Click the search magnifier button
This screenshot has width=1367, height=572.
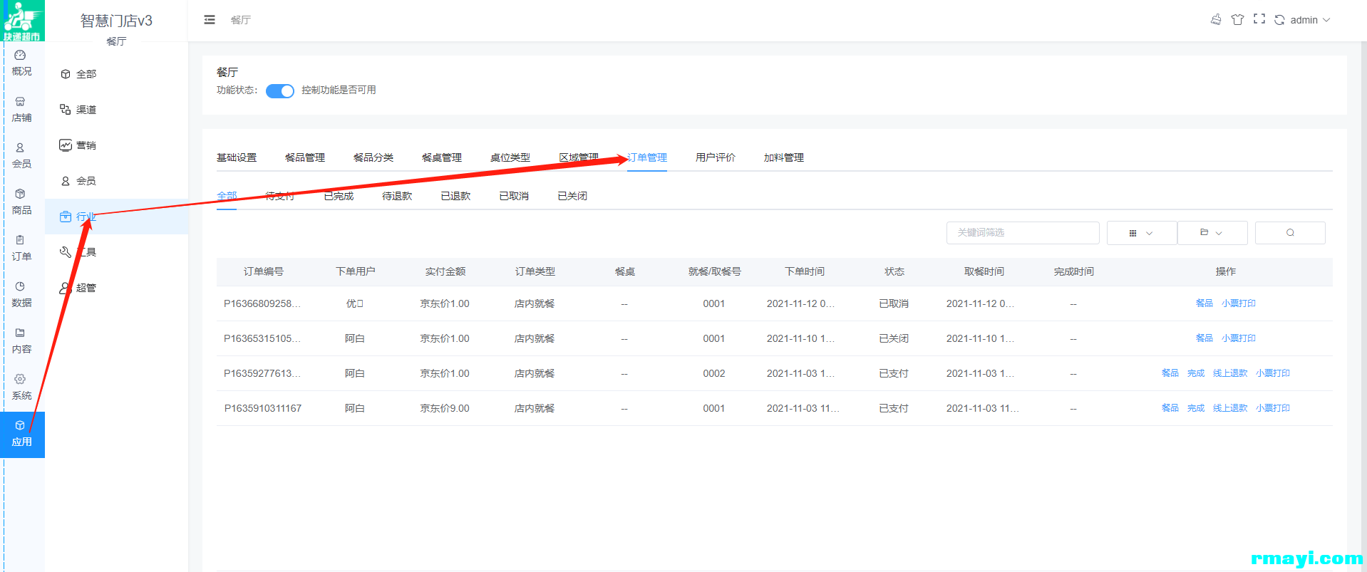pyautogui.click(x=1290, y=233)
